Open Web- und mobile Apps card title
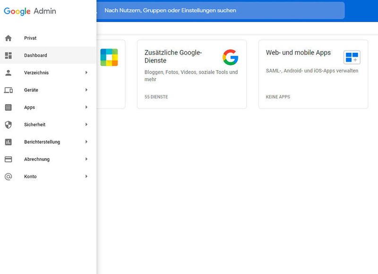Image resolution: width=378 pixels, height=274 pixels. coord(298,53)
